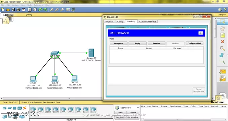Open the Scenario 0 dropdown
This screenshot has height=121, width=228.
(129, 108)
